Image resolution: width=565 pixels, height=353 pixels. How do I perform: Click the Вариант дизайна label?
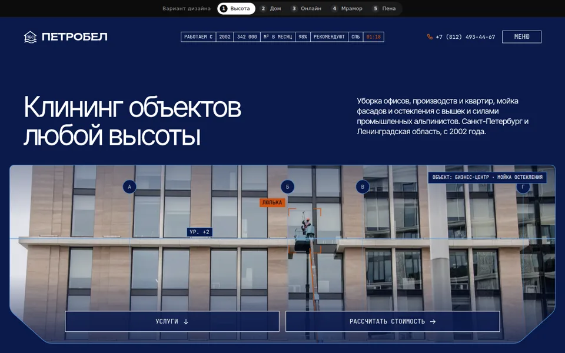tap(187, 8)
